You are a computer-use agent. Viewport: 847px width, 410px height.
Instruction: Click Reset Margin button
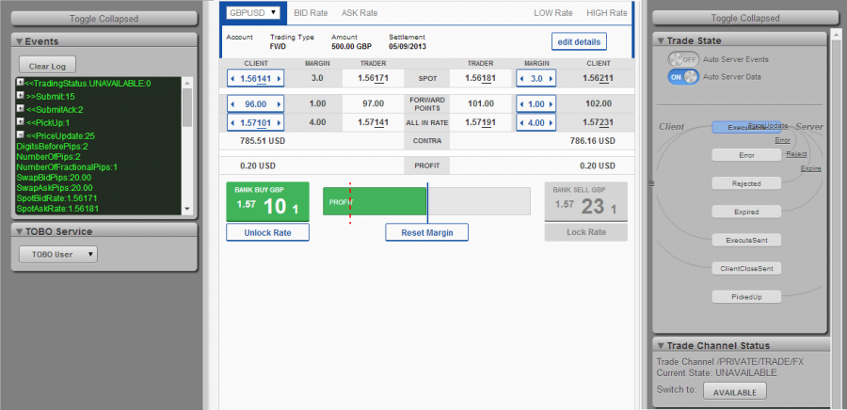point(426,232)
